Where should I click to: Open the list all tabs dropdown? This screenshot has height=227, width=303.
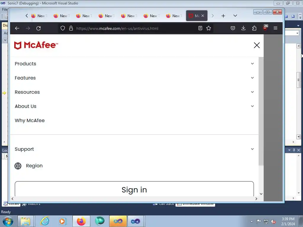coord(235,16)
